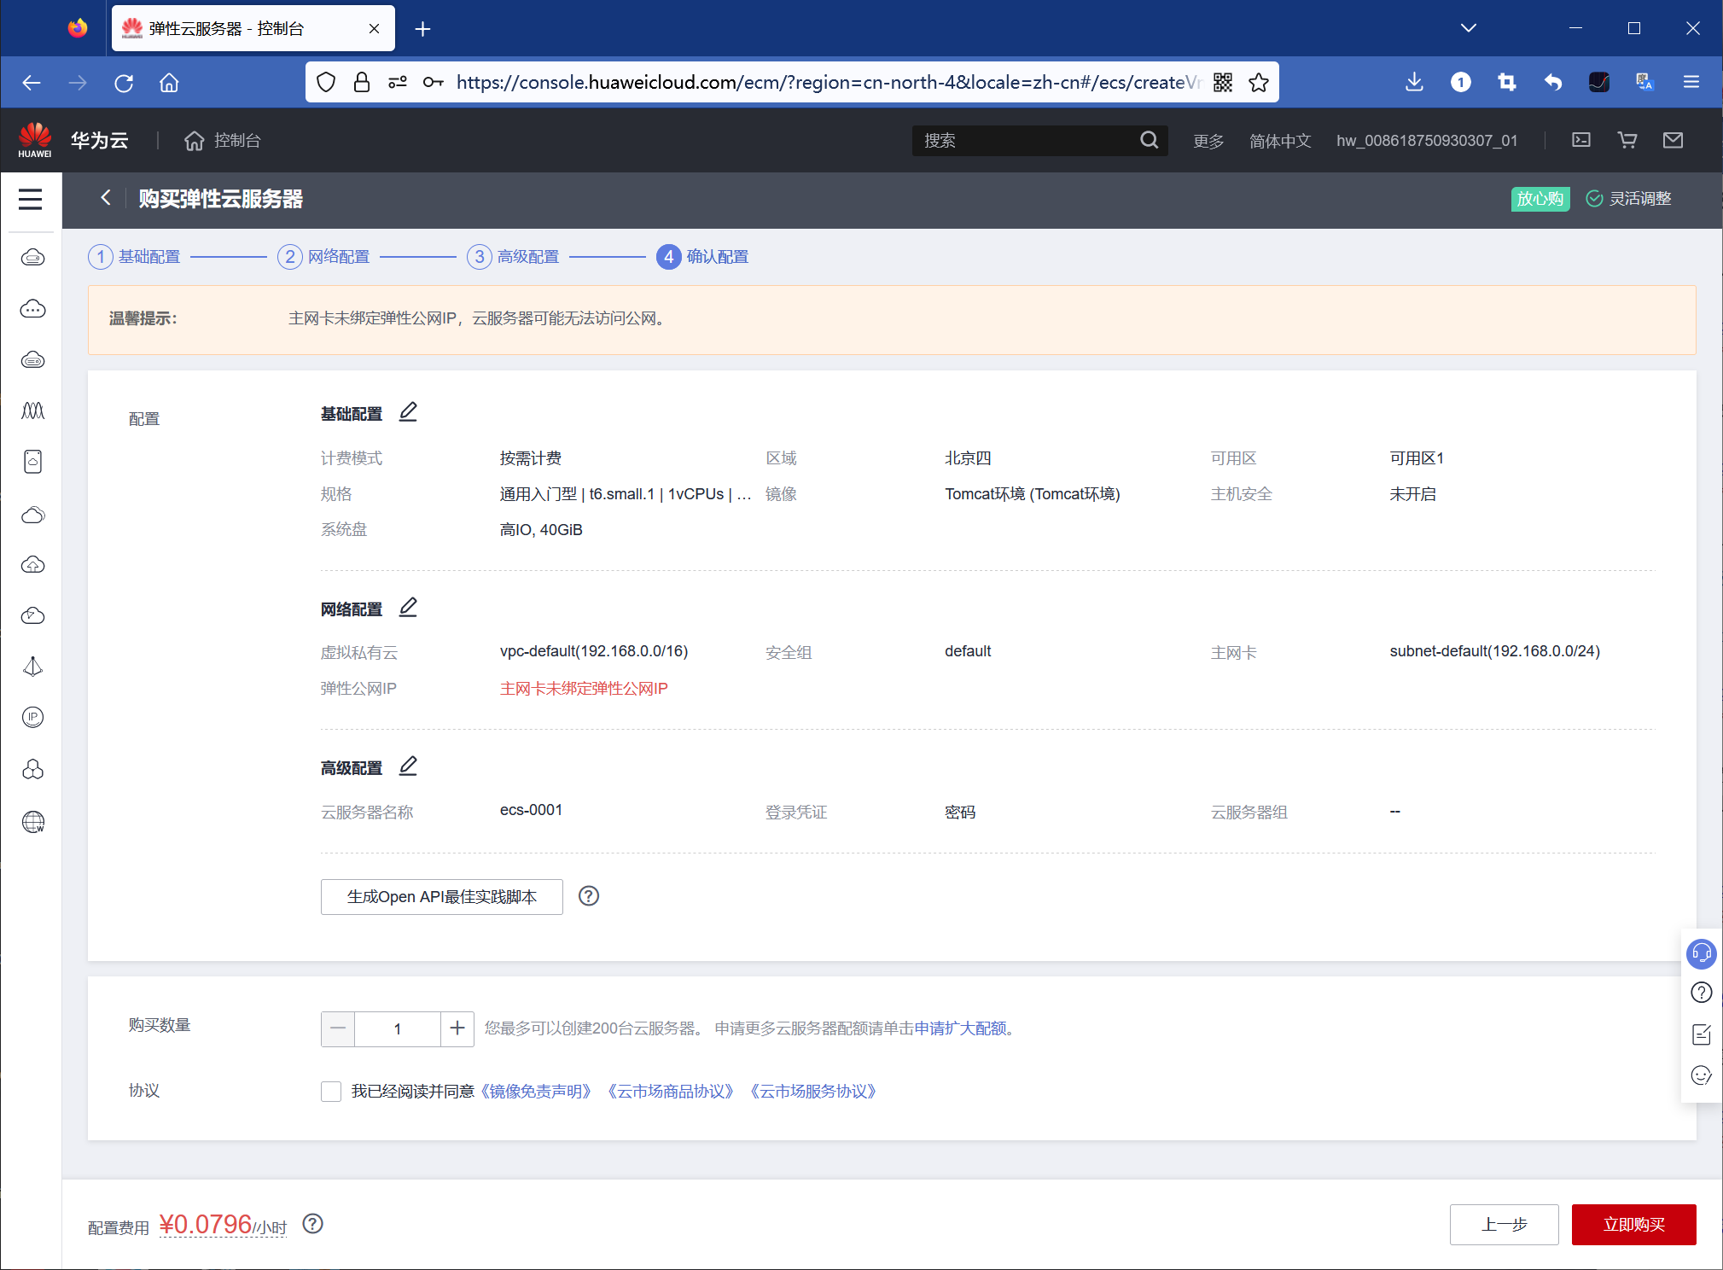The image size is (1723, 1270).
Task: Click help icon beside Open API button
Action: click(x=589, y=896)
